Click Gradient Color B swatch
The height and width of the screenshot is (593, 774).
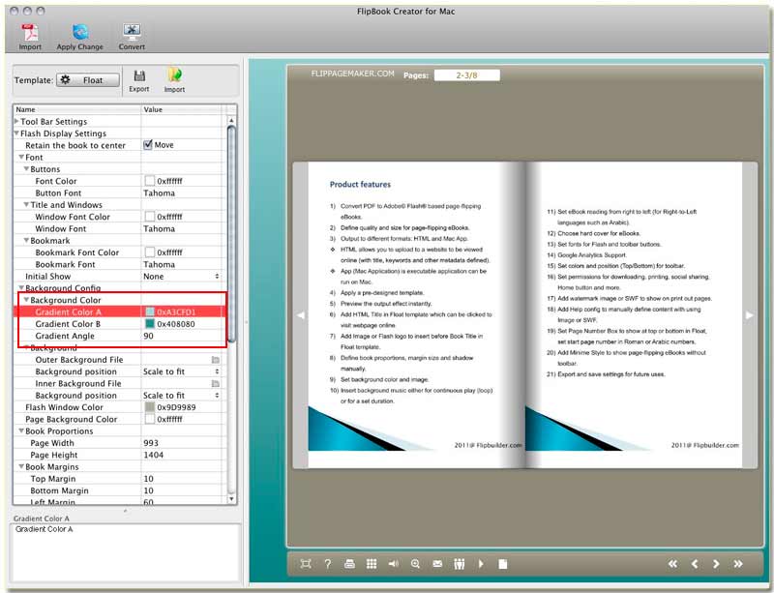150,324
